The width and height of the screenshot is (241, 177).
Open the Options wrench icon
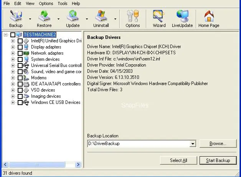click(133, 16)
